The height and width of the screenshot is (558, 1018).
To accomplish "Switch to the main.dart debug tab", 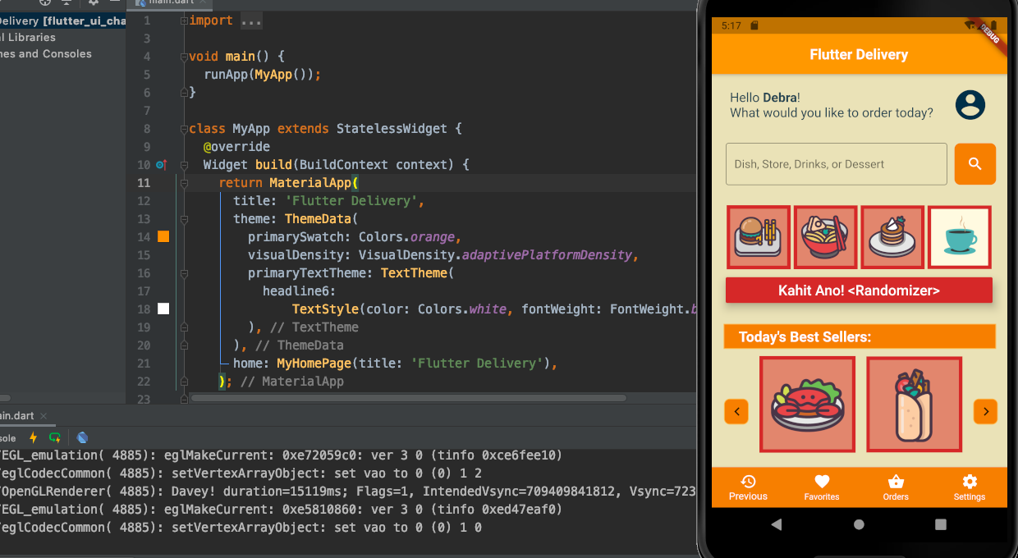I will [x=16, y=416].
